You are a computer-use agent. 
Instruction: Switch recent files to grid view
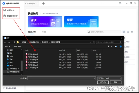pos(128,32)
